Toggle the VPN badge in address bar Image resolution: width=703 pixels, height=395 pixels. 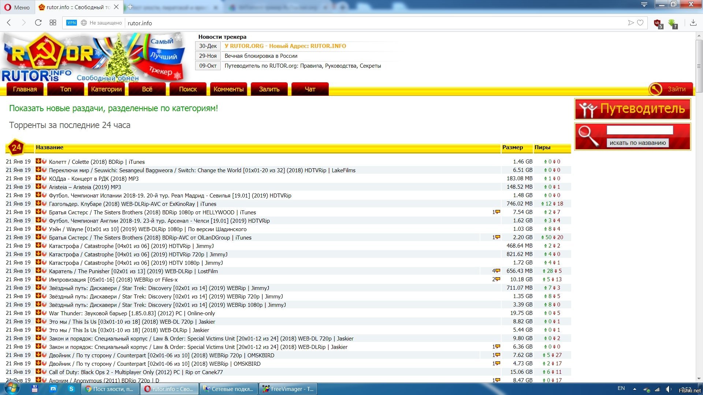point(71,23)
